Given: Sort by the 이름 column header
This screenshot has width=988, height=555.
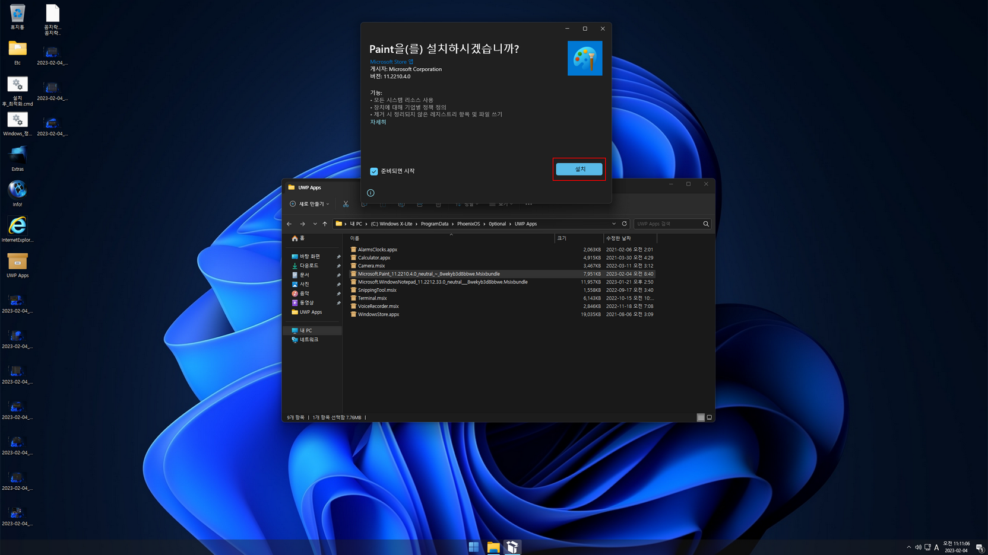Looking at the screenshot, I should tap(451, 238).
